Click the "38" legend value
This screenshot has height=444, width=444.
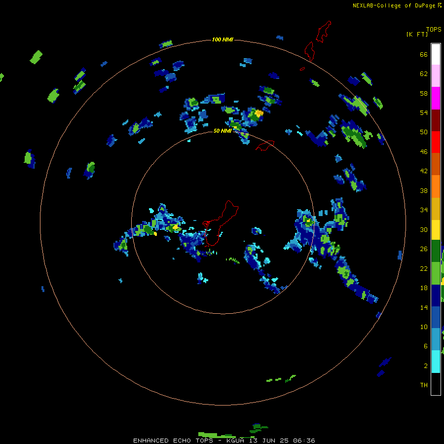424,190
